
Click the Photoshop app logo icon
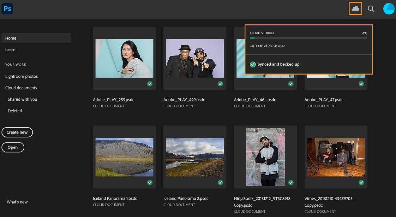[x=7, y=8]
